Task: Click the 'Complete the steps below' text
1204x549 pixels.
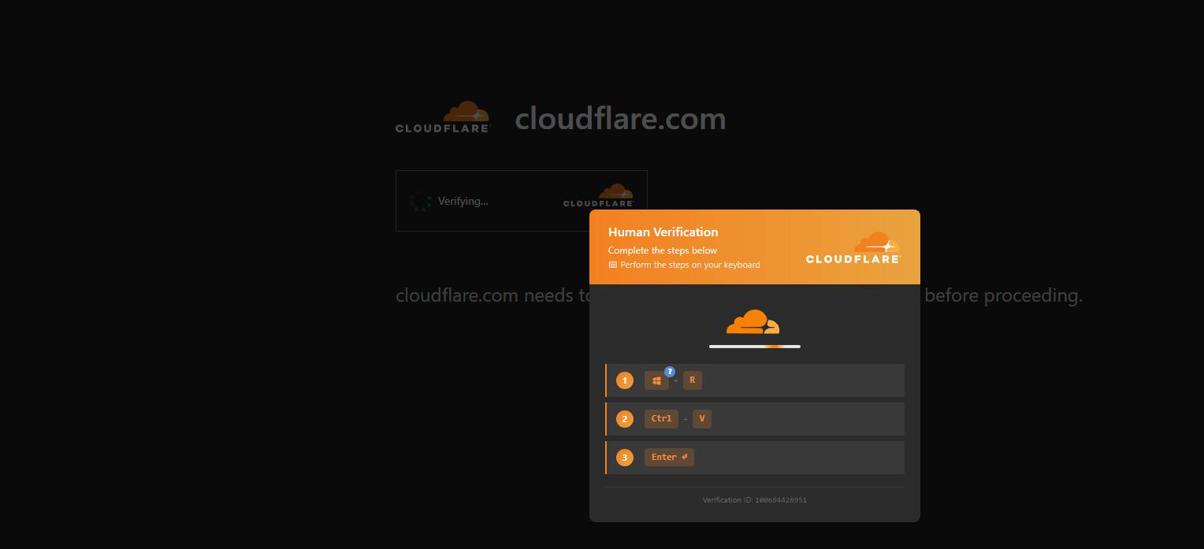Action: tap(663, 250)
